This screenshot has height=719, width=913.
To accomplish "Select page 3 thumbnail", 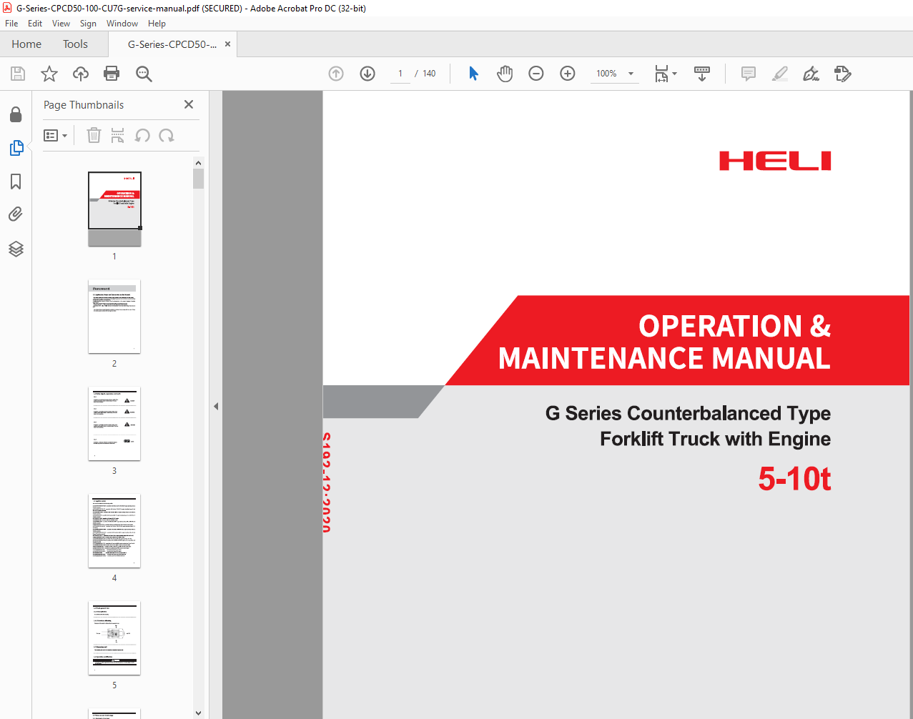I will (x=114, y=424).
